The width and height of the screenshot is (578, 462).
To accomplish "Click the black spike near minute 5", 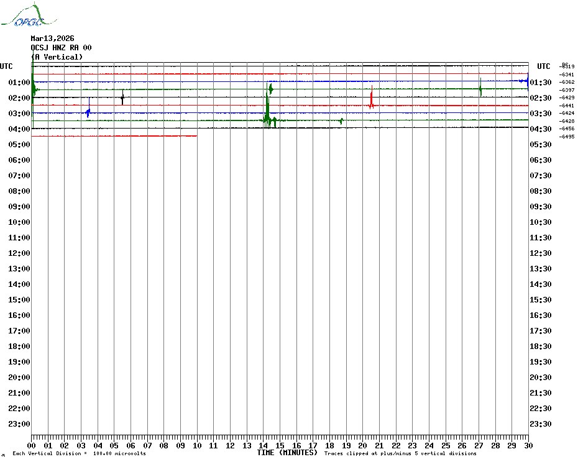I will 122,97.
